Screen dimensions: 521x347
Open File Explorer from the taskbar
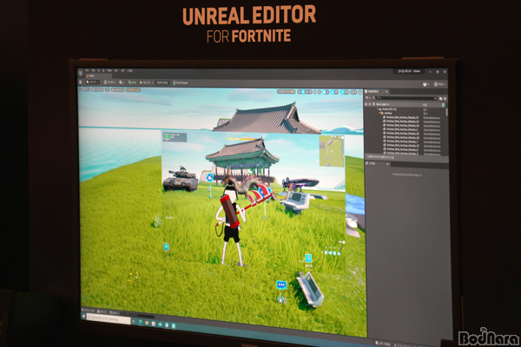(x=147, y=323)
